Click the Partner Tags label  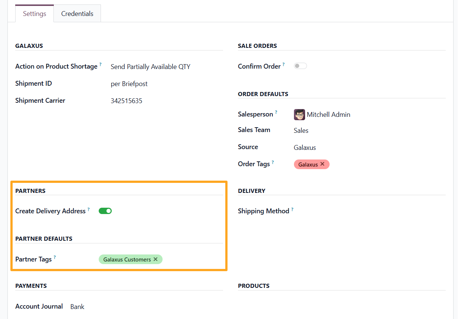pyautogui.click(x=33, y=259)
